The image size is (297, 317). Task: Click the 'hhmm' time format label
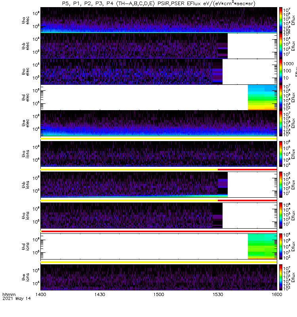9,294
